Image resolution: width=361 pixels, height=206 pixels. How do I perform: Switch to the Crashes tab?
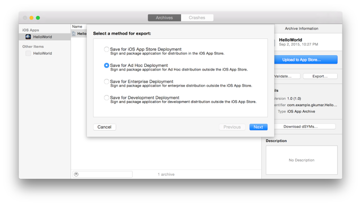197,18
